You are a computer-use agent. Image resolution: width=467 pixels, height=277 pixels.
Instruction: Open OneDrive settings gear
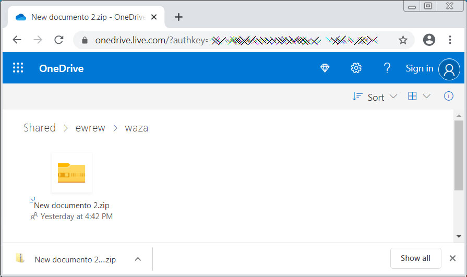point(356,68)
